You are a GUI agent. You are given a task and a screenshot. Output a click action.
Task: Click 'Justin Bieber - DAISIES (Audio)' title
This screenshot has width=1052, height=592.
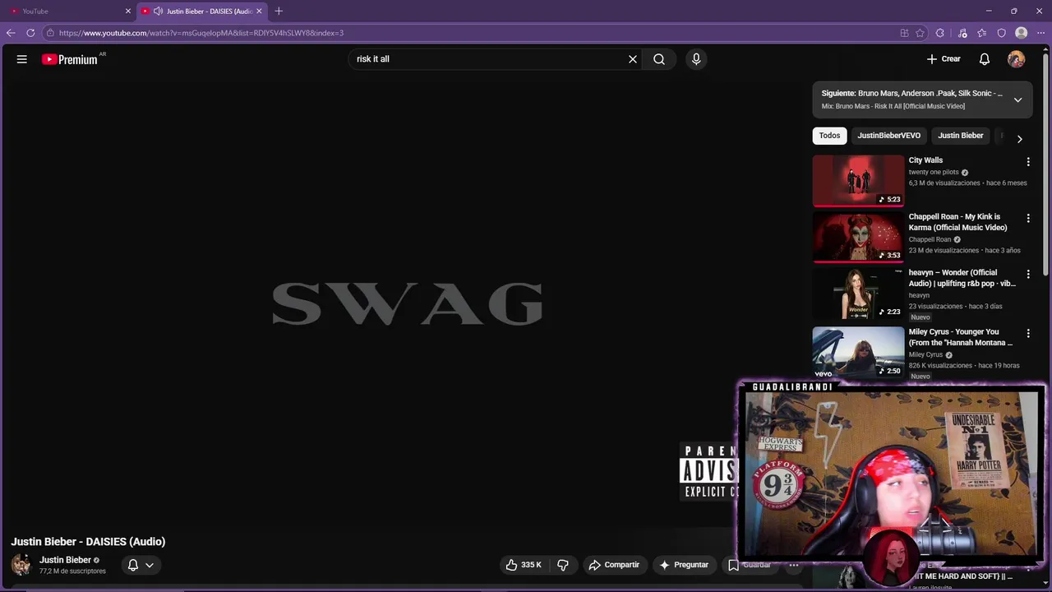click(88, 542)
